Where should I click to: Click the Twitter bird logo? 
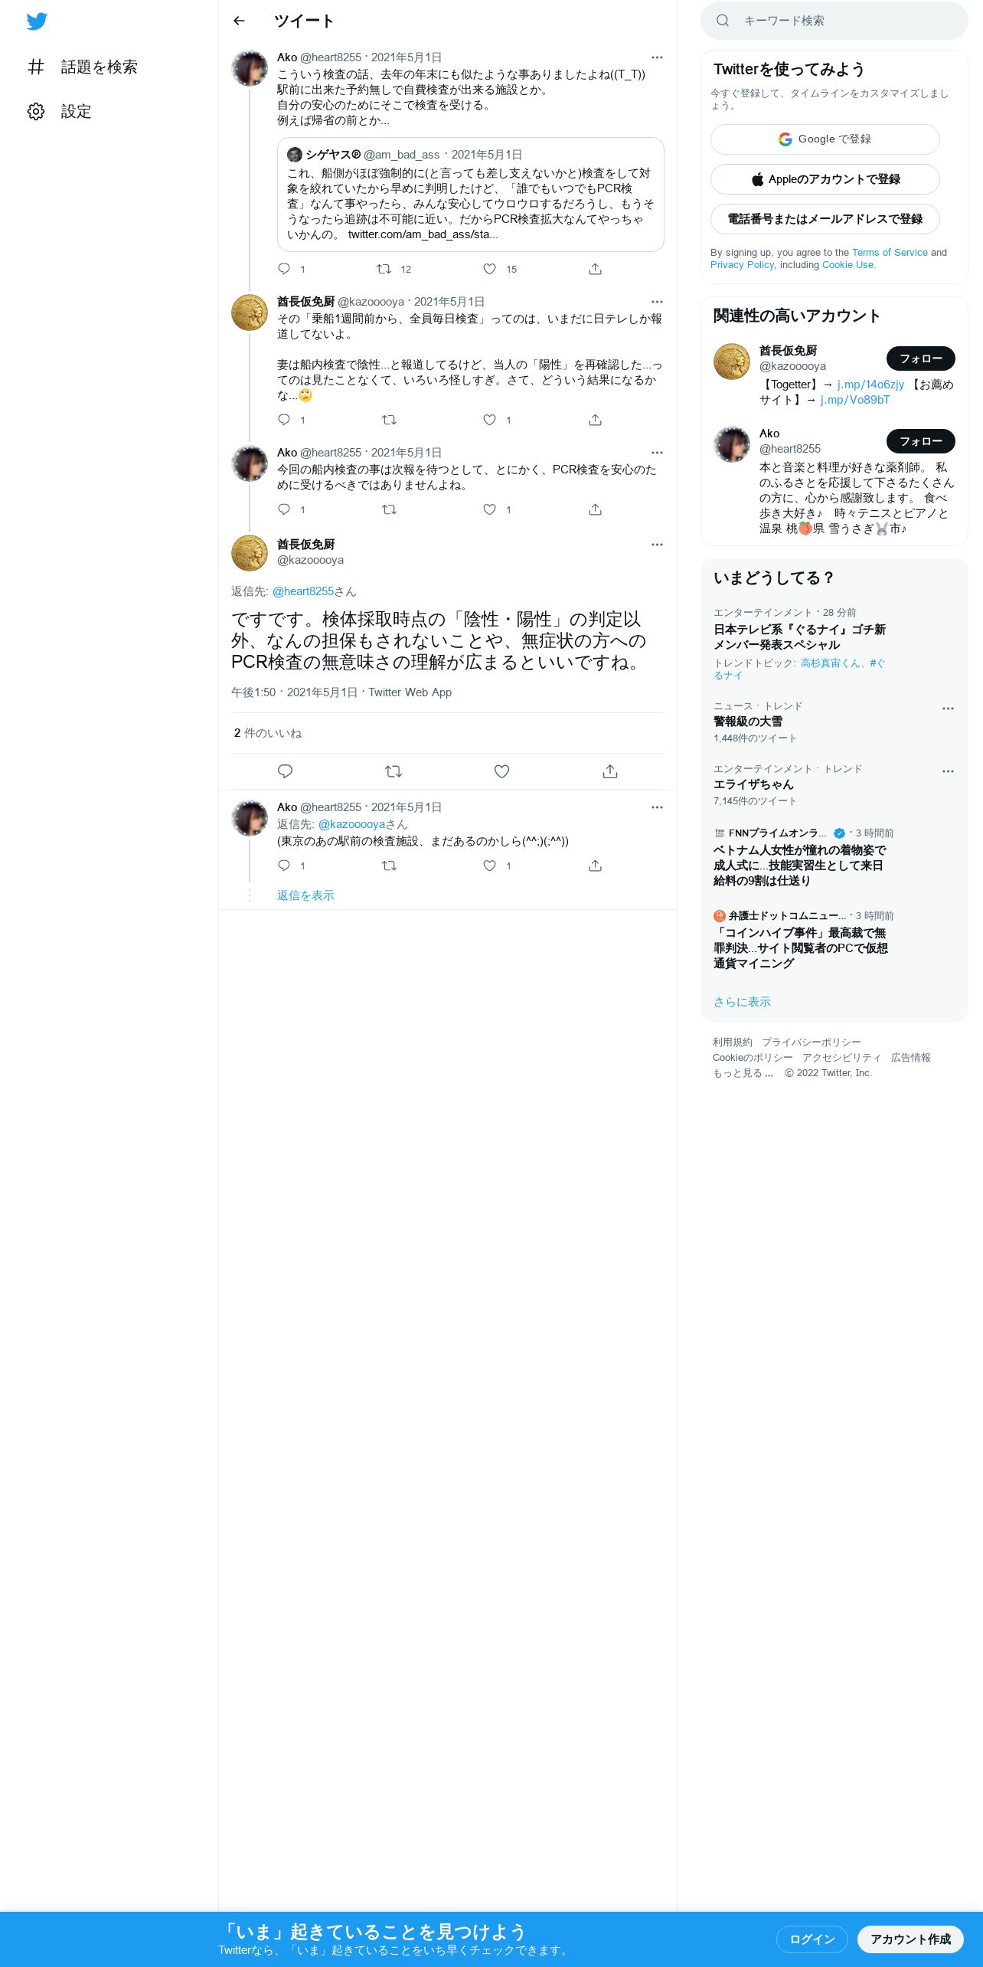(37, 21)
